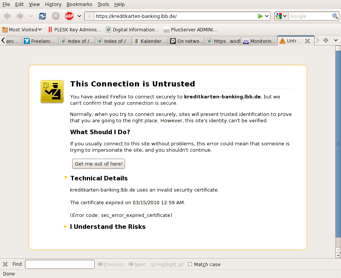
Task: Click the certificate expired date line
Action: tap(128, 202)
